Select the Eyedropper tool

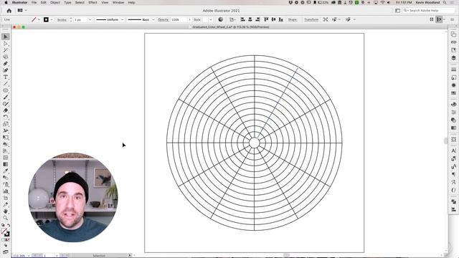[6, 171]
